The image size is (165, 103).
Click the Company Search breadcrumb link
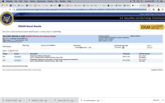pos(45,32)
